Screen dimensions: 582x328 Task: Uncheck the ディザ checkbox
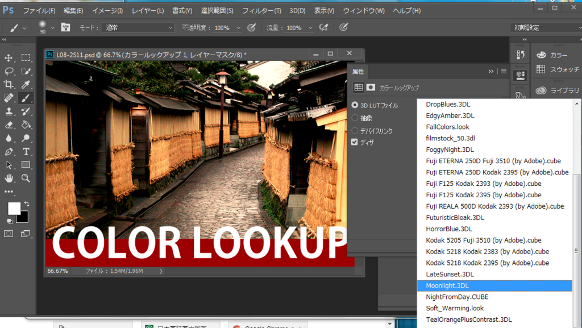point(355,142)
